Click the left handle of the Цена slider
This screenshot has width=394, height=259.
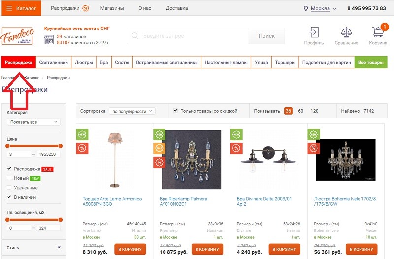7,146
